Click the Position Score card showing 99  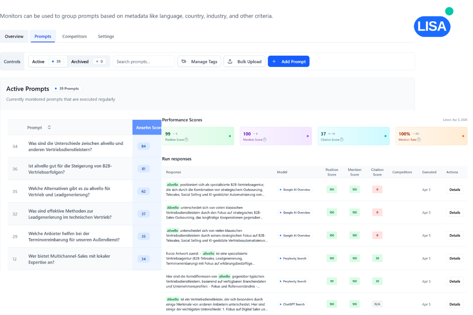coord(198,136)
